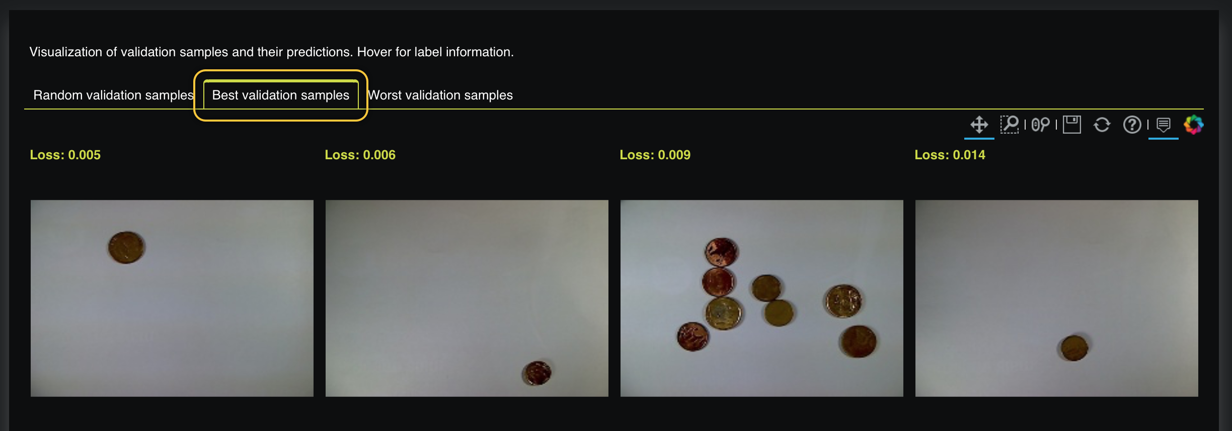This screenshot has height=431, width=1232.
Task: Toggle the Hover tooltip tool
Action: click(x=1163, y=125)
